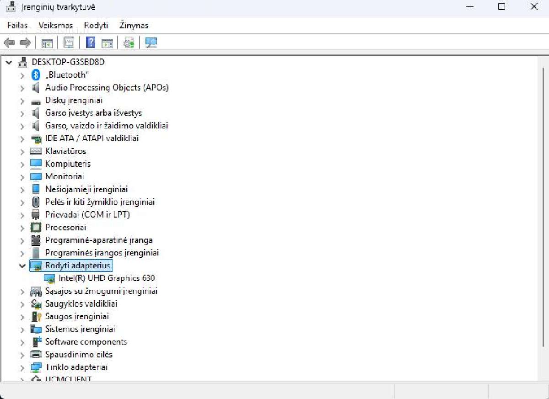Expand the IDE ATA / ATAPI valdikliai node
549x399 pixels.
22,138
